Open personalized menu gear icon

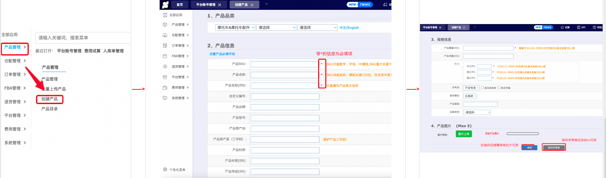(x=165, y=170)
